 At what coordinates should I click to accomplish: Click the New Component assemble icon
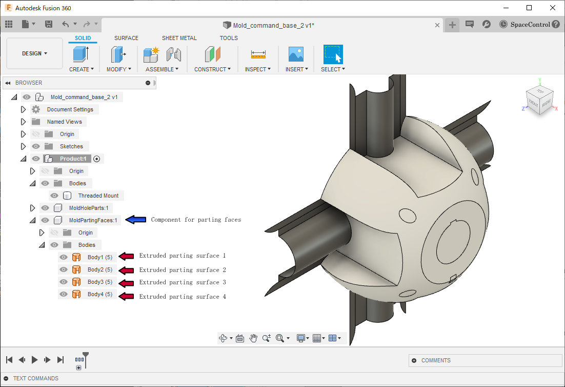152,54
